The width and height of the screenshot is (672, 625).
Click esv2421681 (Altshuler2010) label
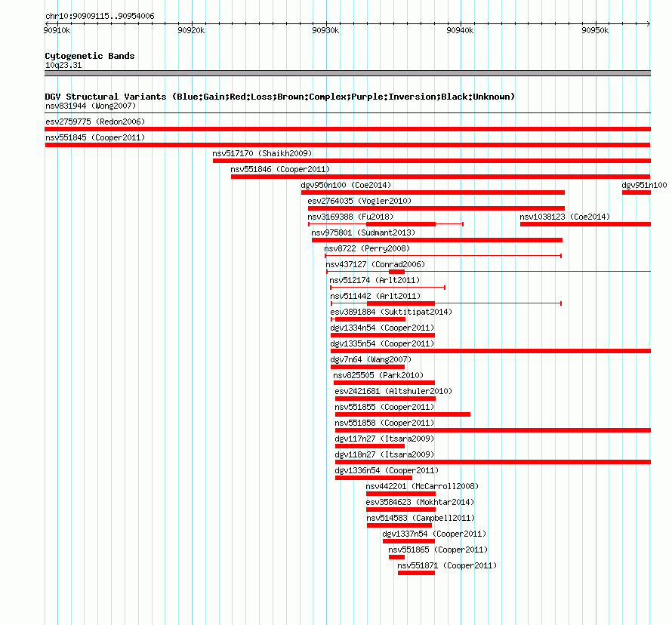393,391
